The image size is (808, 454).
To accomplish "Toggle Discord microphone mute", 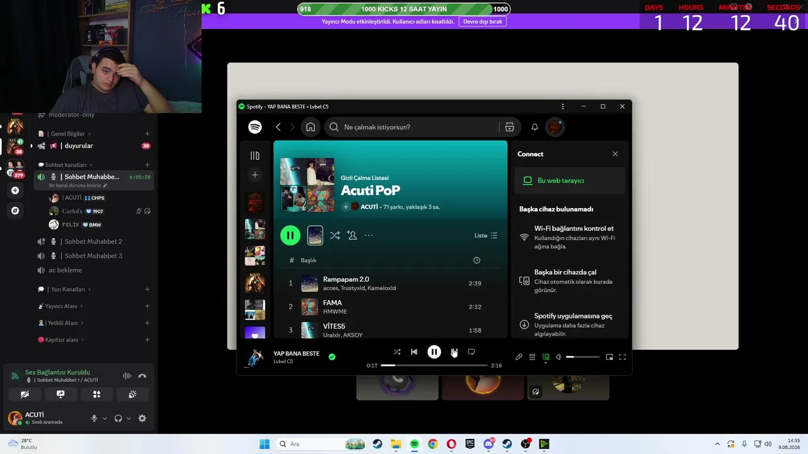I will click(94, 418).
